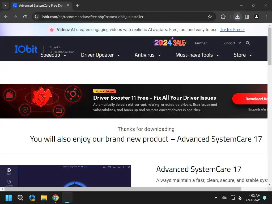272x204 pixels.
Task: Expand the Driver Updater menu
Action: tap(100, 55)
